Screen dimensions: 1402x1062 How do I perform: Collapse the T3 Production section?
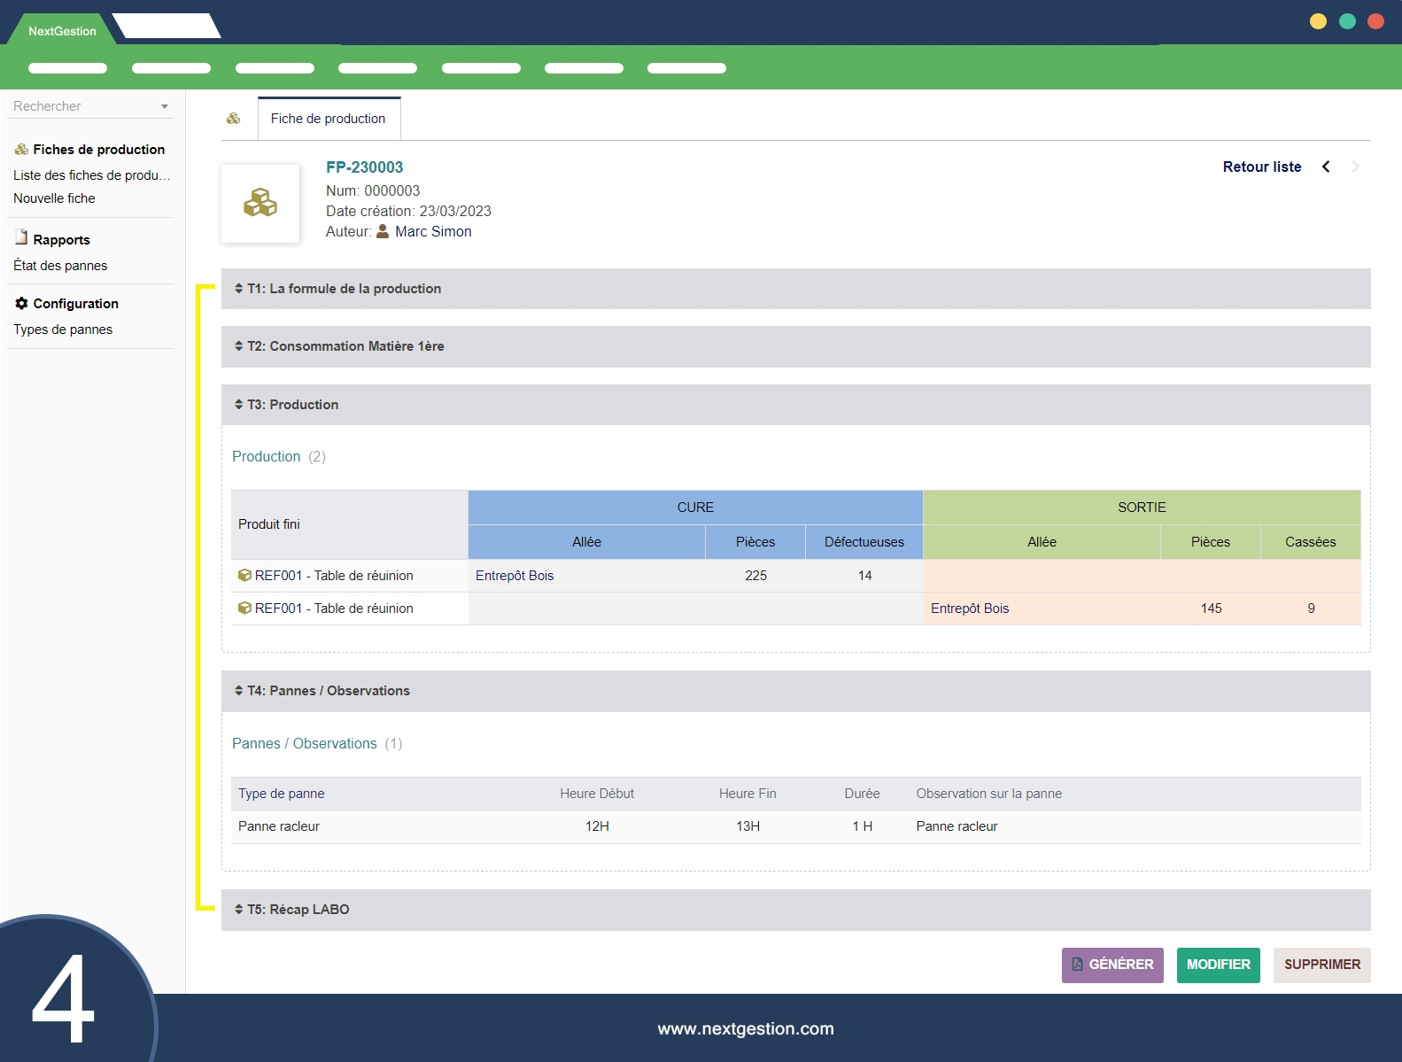(x=292, y=405)
